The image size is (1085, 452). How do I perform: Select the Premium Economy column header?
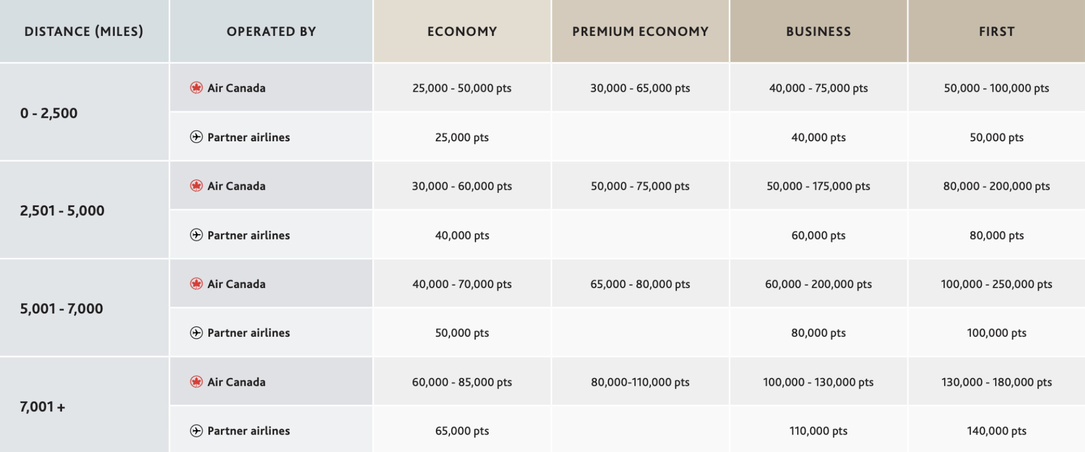(640, 32)
